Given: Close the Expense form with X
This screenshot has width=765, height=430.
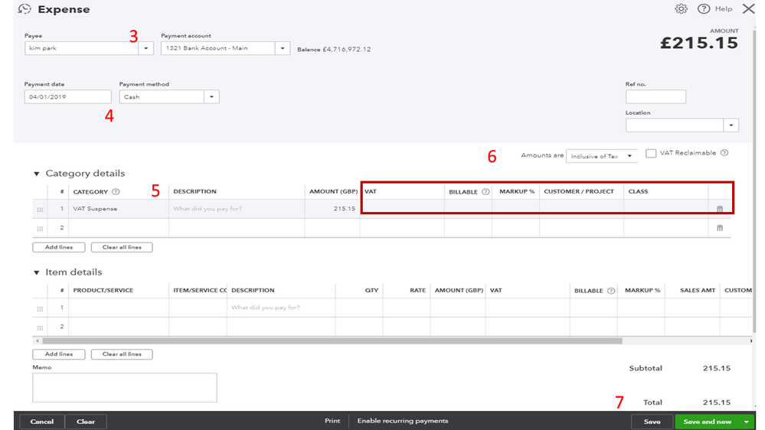Looking at the screenshot, I should [x=748, y=8].
